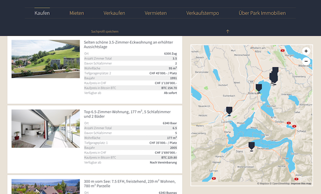
Task: Open the Baar apartment interior photo
Action: (x=46, y=128)
